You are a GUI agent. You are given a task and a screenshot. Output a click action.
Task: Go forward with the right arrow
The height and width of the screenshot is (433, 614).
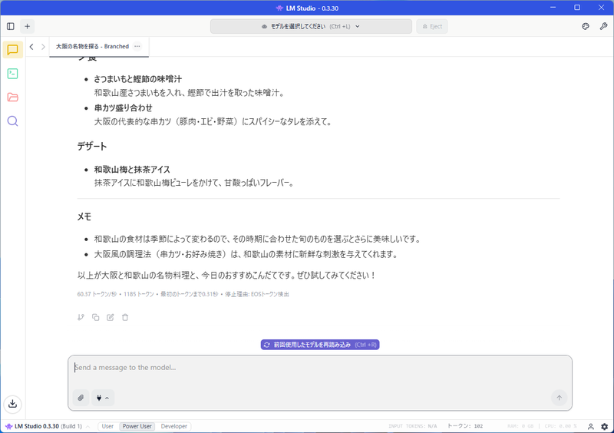[x=43, y=47]
